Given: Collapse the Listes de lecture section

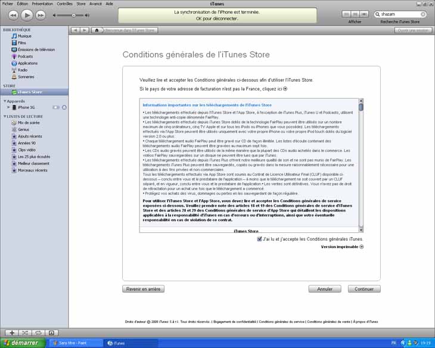Looking at the screenshot, I should pyautogui.click(x=5, y=116).
